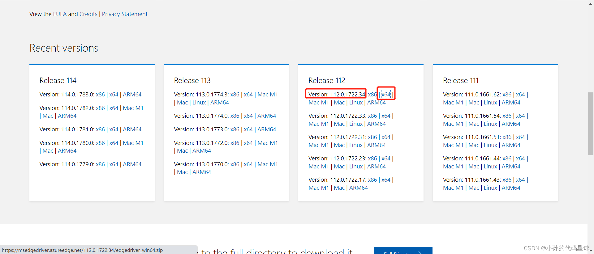Click the scrollbar up arrow
594x254 pixels.
[x=591, y=4]
